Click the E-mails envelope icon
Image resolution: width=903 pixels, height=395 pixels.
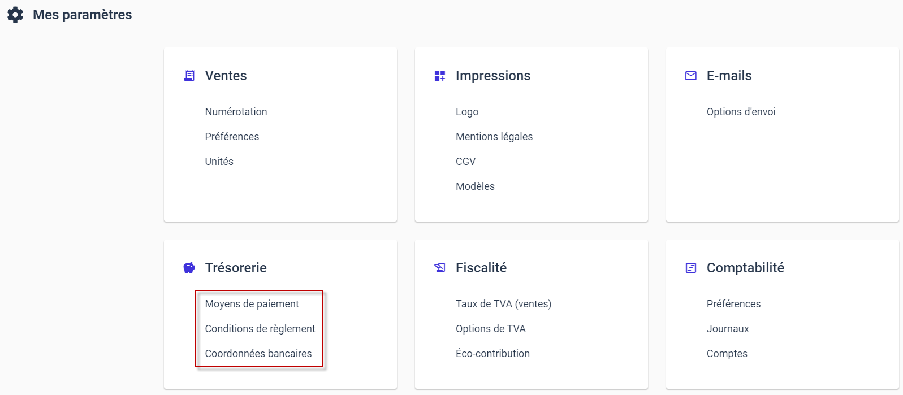(x=691, y=76)
